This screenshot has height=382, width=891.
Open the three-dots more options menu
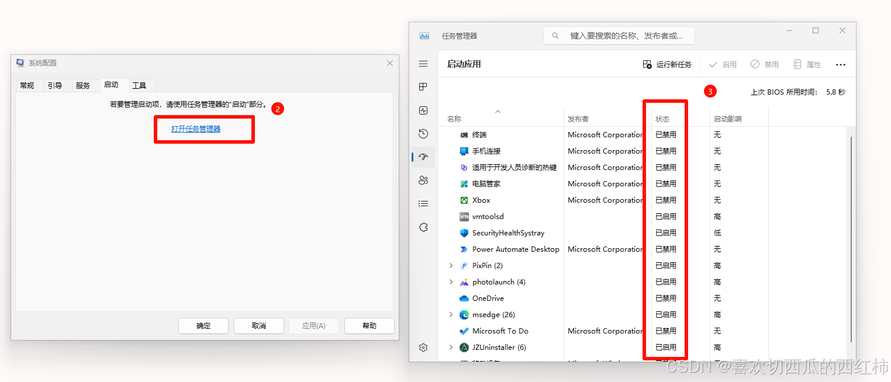point(841,65)
